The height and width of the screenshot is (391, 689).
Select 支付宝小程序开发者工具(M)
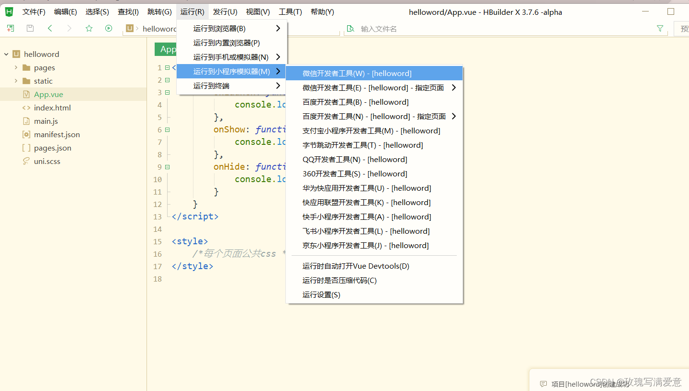[x=374, y=131]
